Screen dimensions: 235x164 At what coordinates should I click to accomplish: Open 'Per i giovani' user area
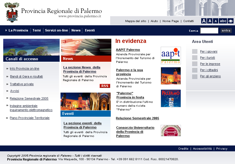coord(209,51)
